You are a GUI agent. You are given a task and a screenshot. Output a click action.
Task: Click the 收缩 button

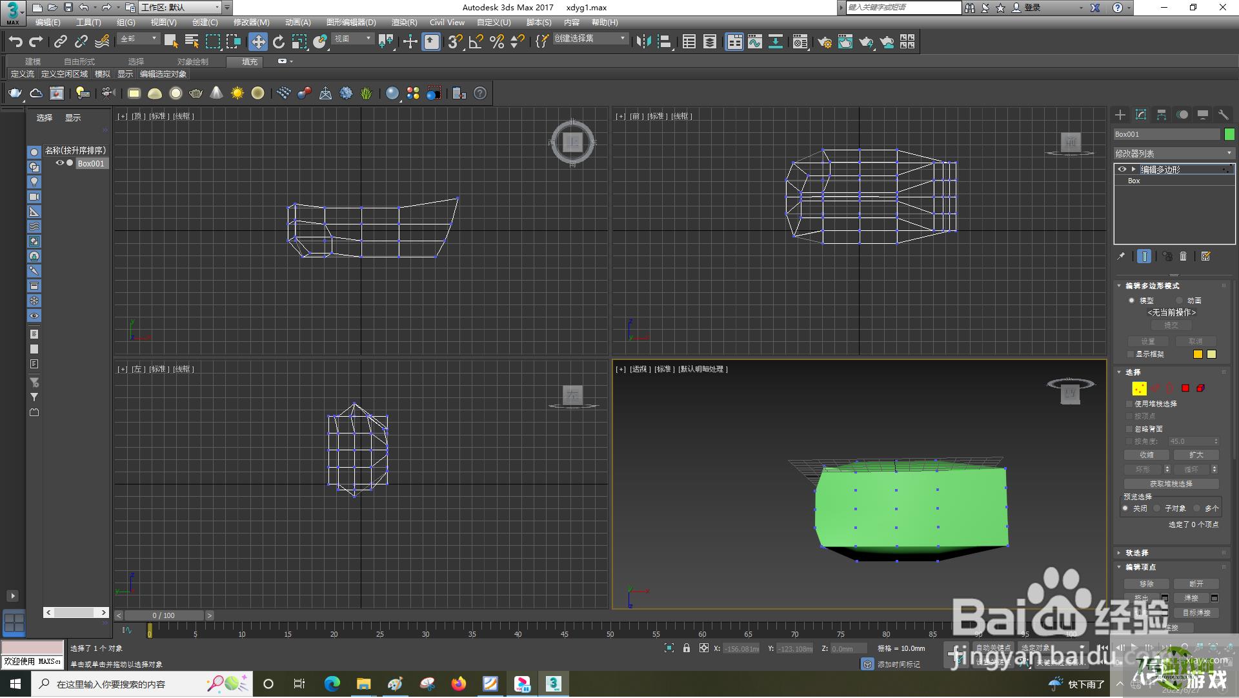coord(1147,455)
